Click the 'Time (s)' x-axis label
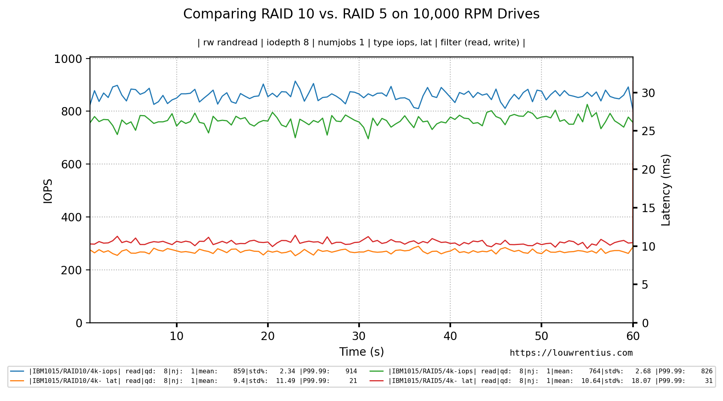 (361, 352)
